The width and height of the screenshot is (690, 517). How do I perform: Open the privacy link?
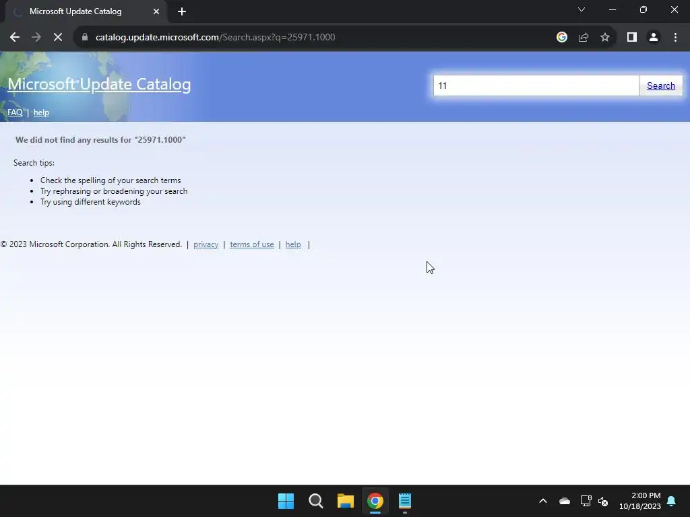[206, 244]
